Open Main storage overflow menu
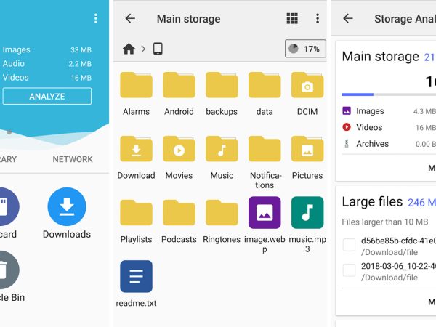The height and width of the screenshot is (327, 436). pos(317,19)
